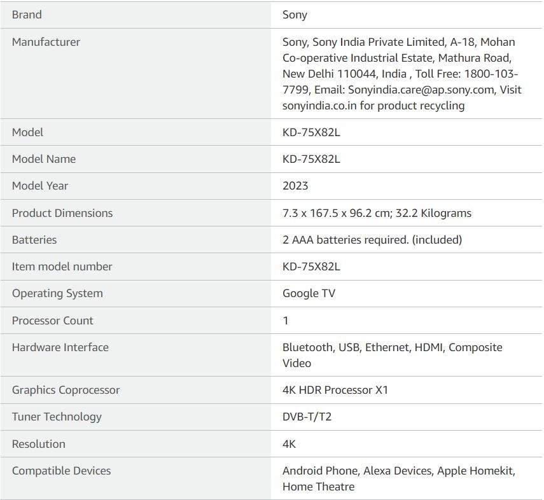Select the Manufacturer address text
Image resolution: width=544 pixels, height=500 pixels.
tap(401, 74)
